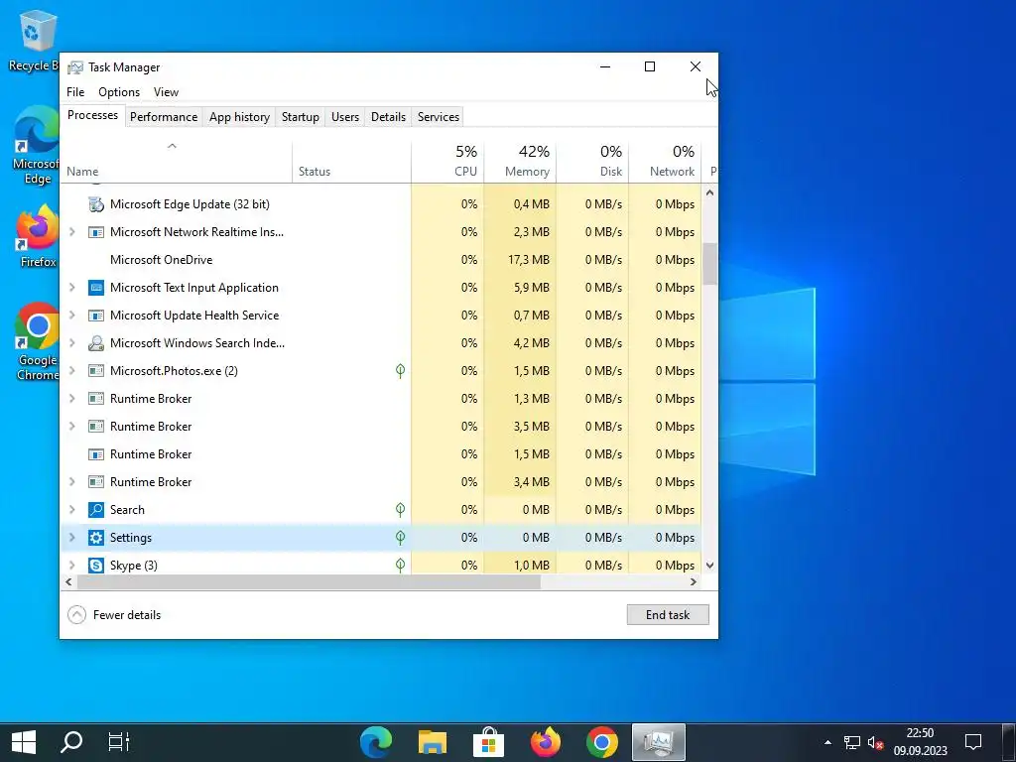Switch to the Details tab
The width and height of the screenshot is (1016, 762).
[388, 117]
